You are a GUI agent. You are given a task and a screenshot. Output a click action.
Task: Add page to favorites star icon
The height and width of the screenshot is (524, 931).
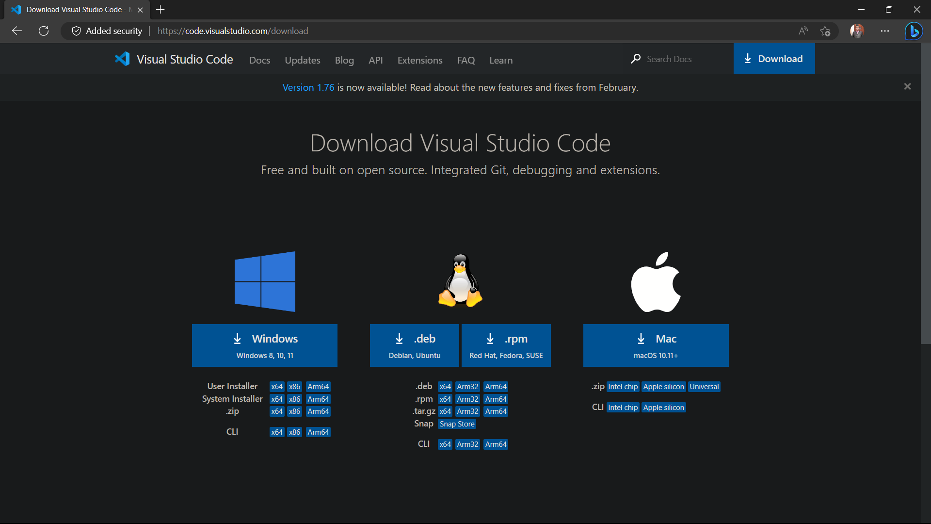tap(825, 31)
